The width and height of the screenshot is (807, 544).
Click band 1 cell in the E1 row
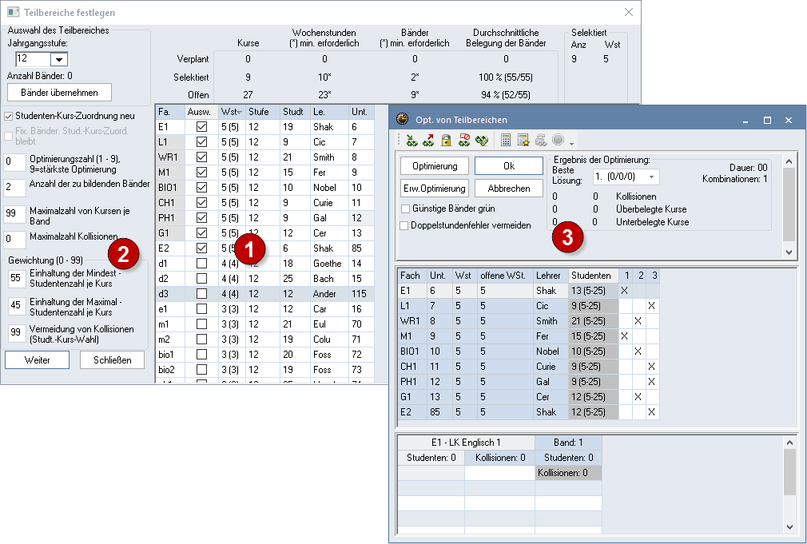click(x=625, y=291)
